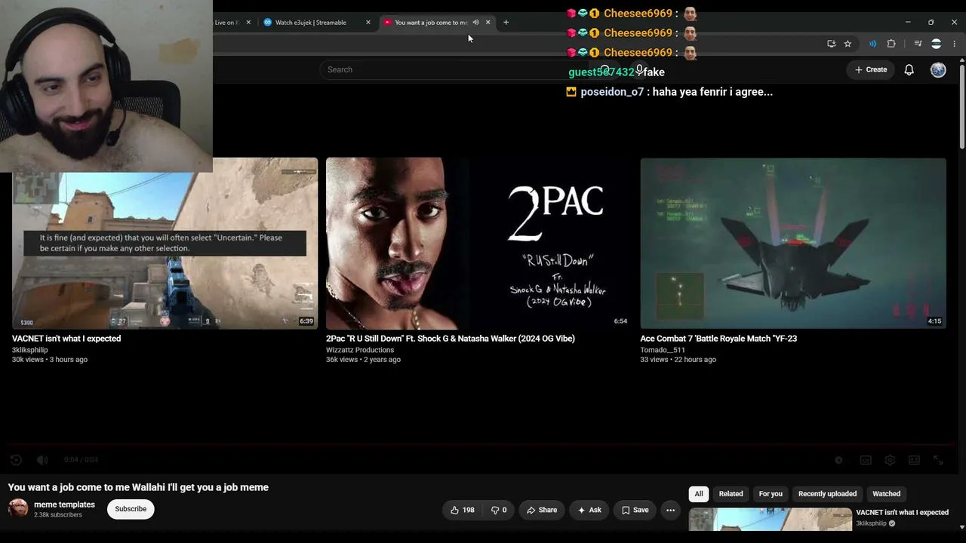Screen dimensions: 966x543
Task: Click the VACNET isn't what I expected title
Action: click(66, 339)
